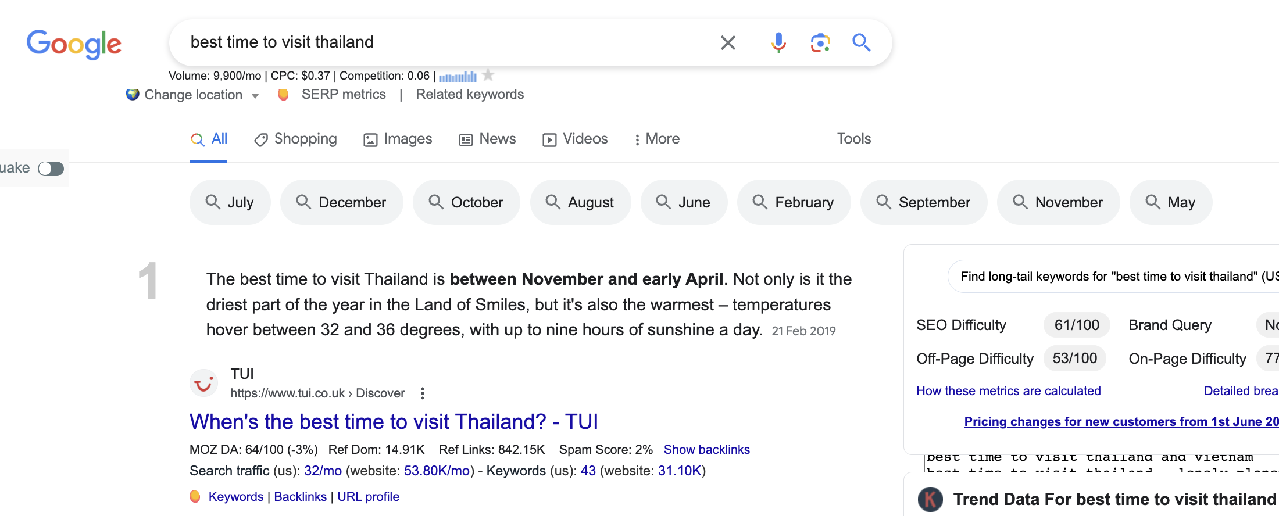Switch to the Images tab

coord(398,139)
